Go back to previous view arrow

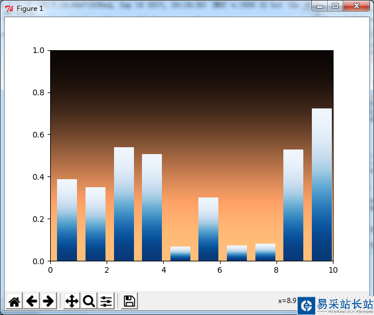31,301
